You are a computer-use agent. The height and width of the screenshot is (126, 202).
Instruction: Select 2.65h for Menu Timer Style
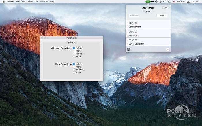pyautogui.click(x=74, y=67)
